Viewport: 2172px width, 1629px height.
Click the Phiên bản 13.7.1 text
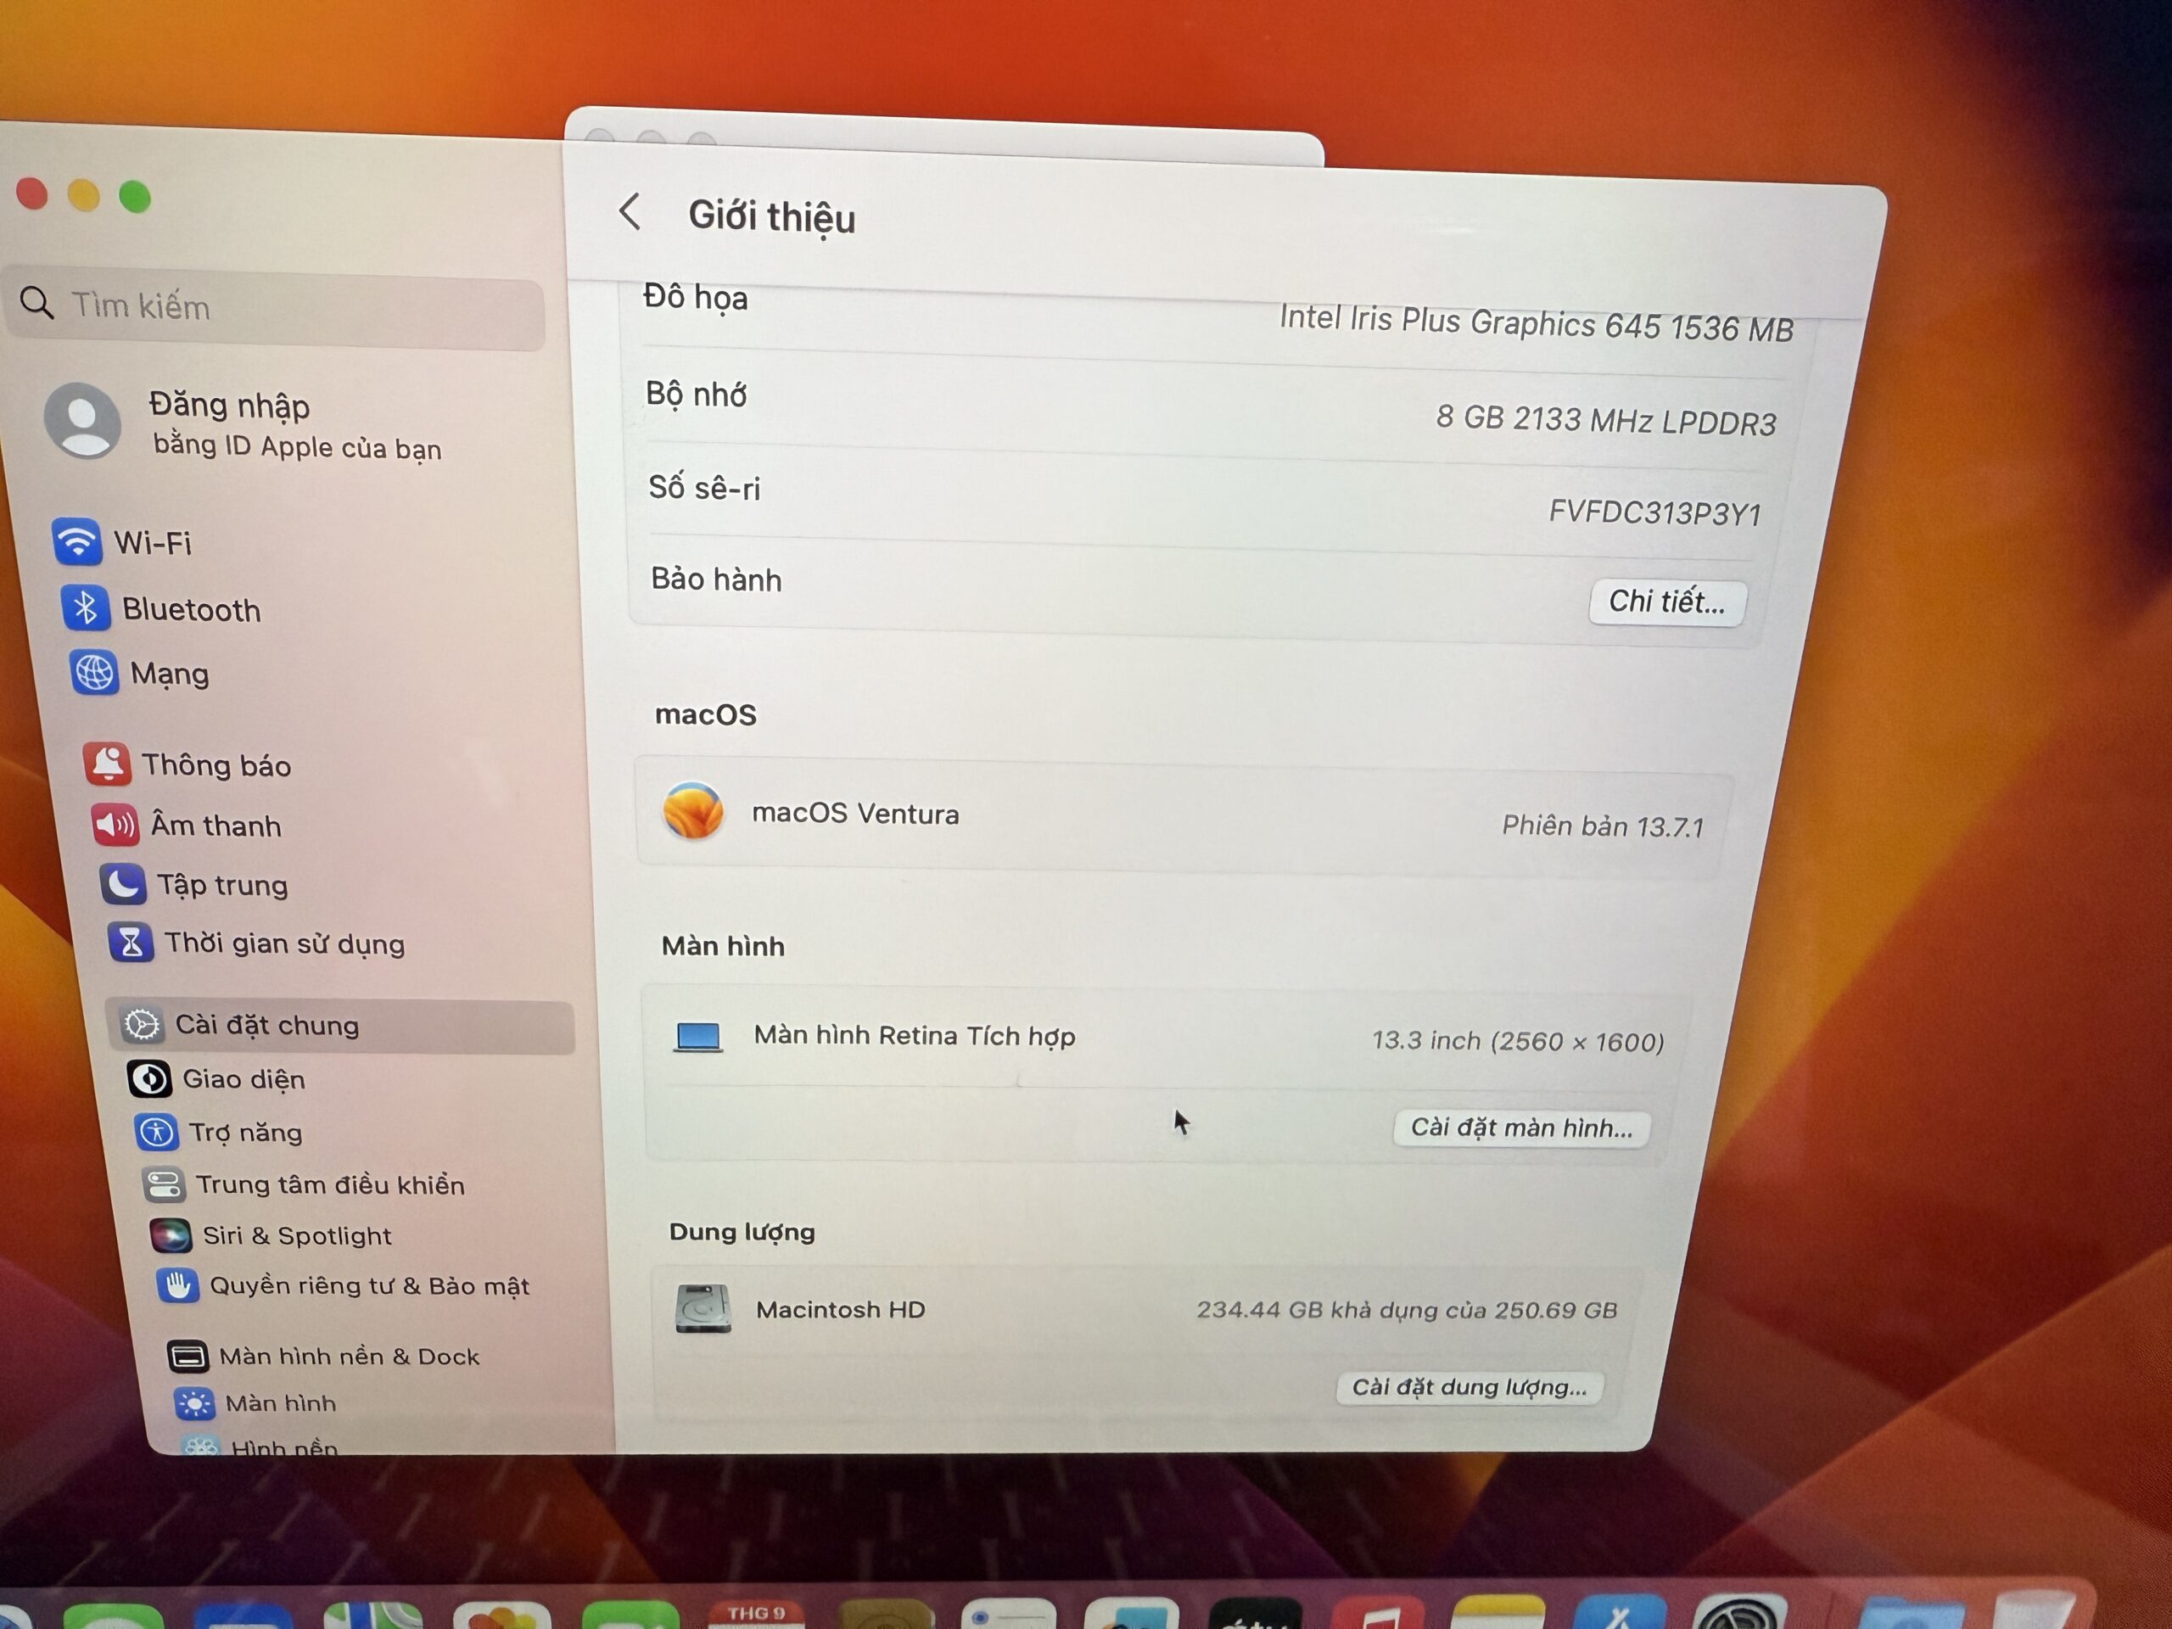coord(1603,826)
